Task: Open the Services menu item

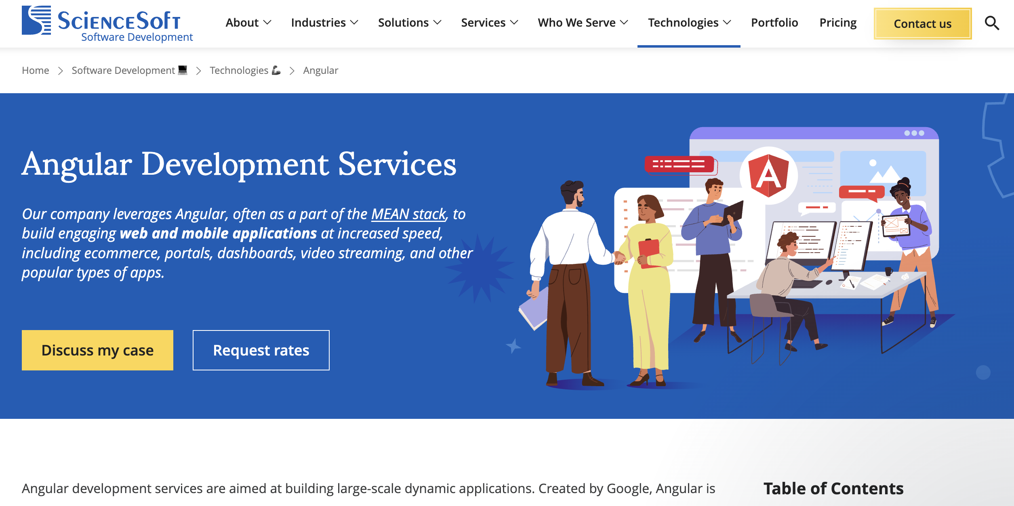Action: tap(483, 23)
